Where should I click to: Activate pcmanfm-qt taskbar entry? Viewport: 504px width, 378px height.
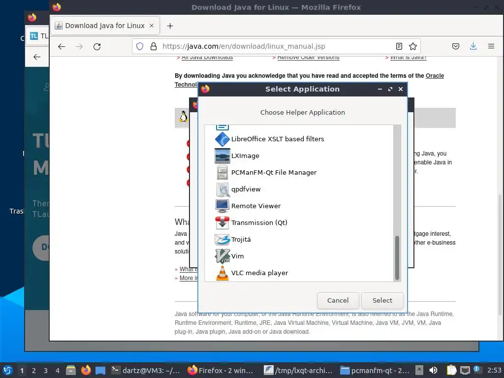[376, 370]
